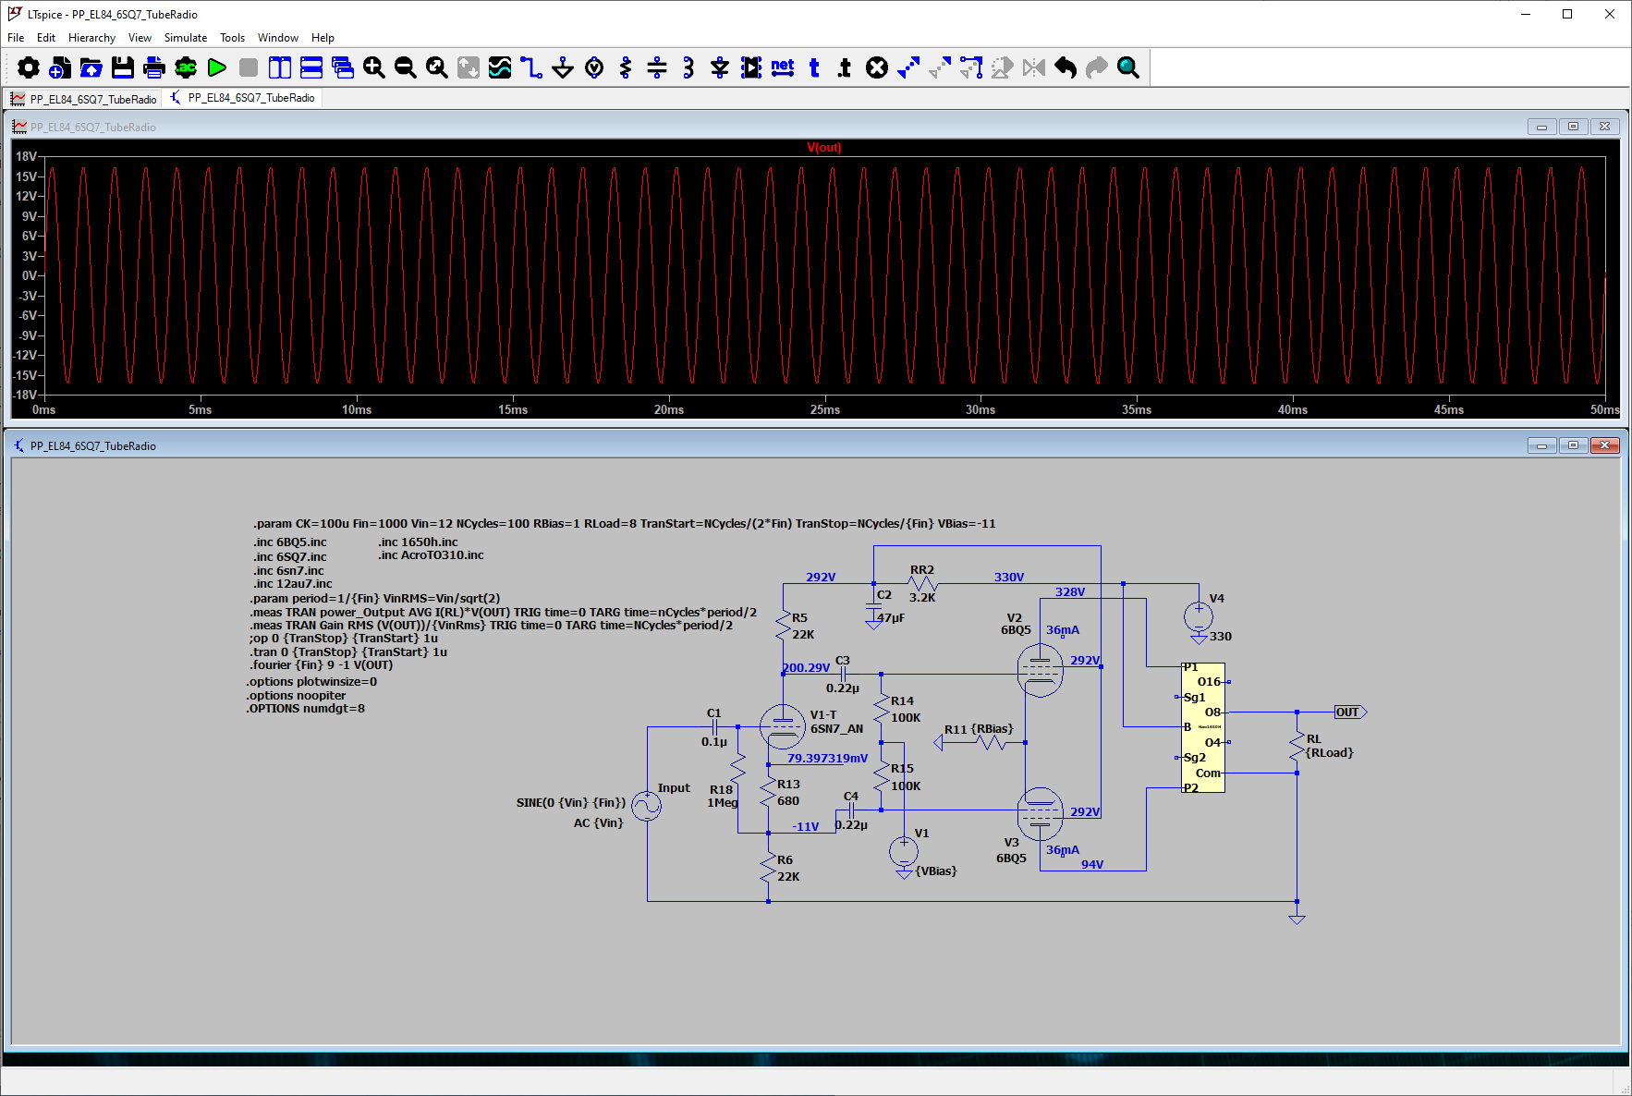Select the Net label tool
This screenshot has height=1096, width=1632.
783,67
